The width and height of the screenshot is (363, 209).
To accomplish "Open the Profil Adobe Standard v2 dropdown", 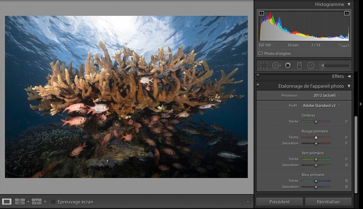I will [x=321, y=105].
